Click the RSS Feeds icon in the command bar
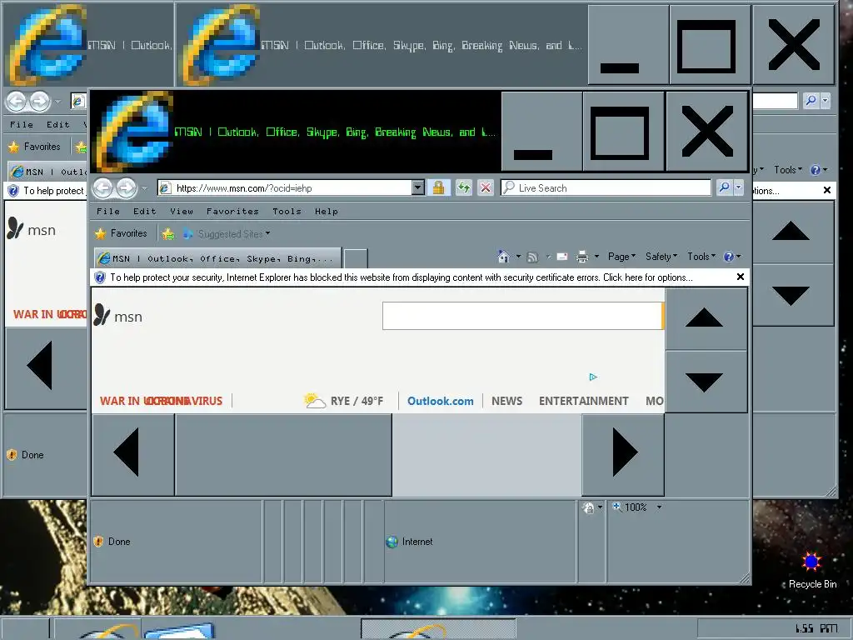This screenshot has width=853, height=640. pyautogui.click(x=532, y=257)
